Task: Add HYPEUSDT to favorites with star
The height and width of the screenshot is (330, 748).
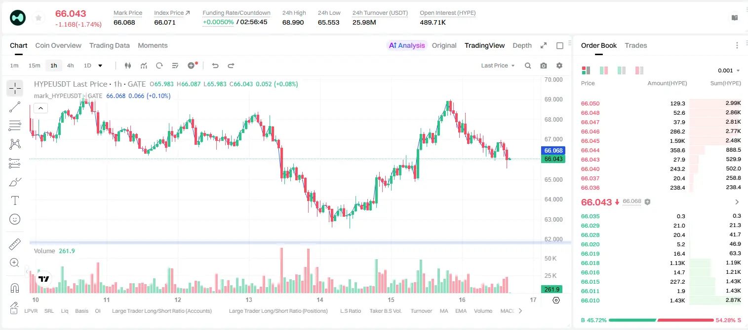Action: (x=38, y=18)
